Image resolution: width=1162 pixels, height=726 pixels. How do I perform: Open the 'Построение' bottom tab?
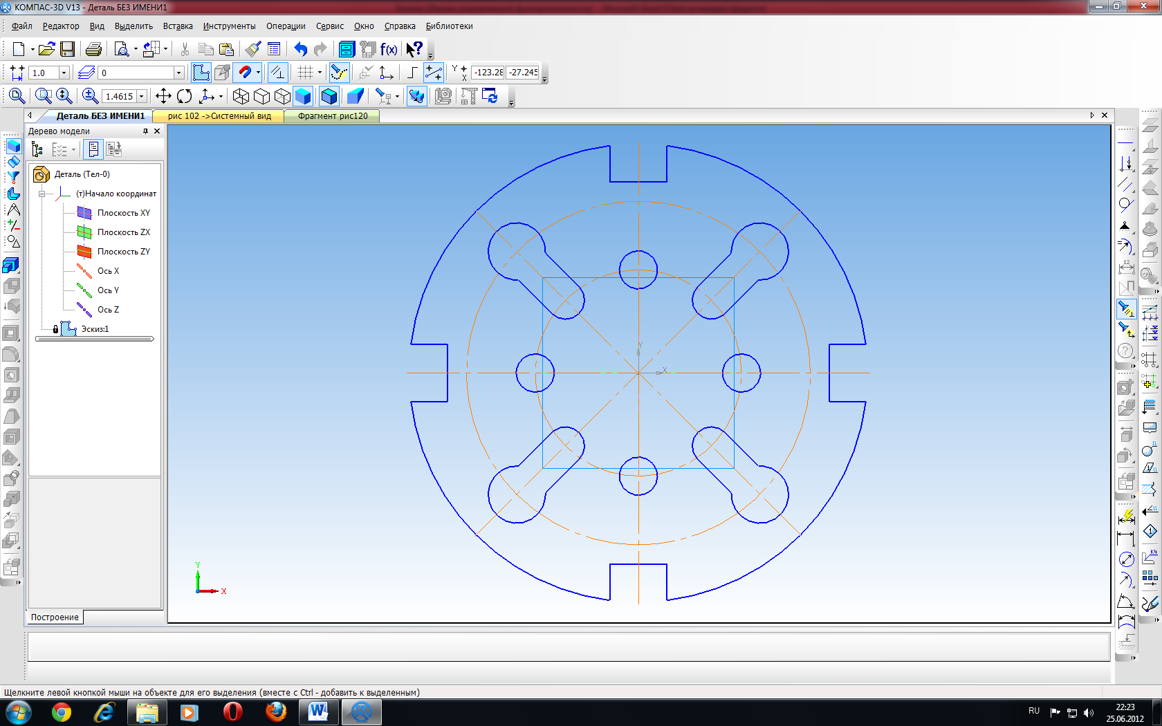(x=55, y=617)
